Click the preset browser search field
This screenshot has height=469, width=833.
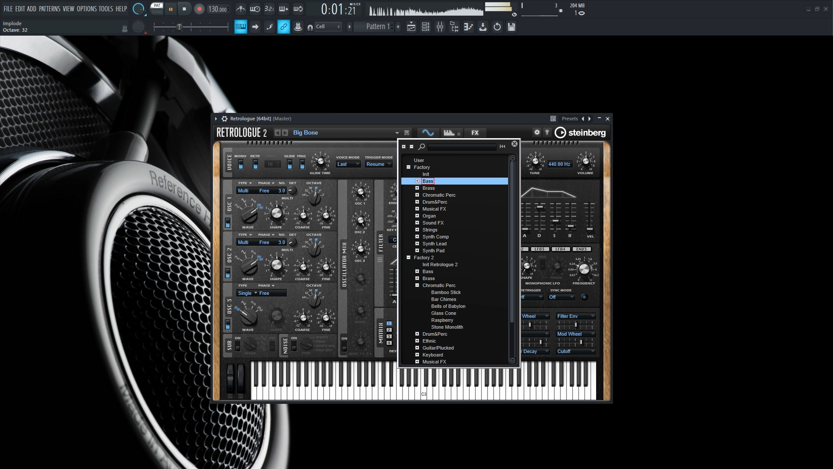click(x=462, y=147)
